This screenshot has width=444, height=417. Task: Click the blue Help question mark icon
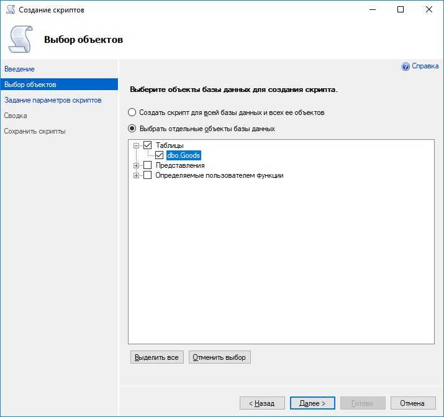pyautogui.click(x=405, y=66)
